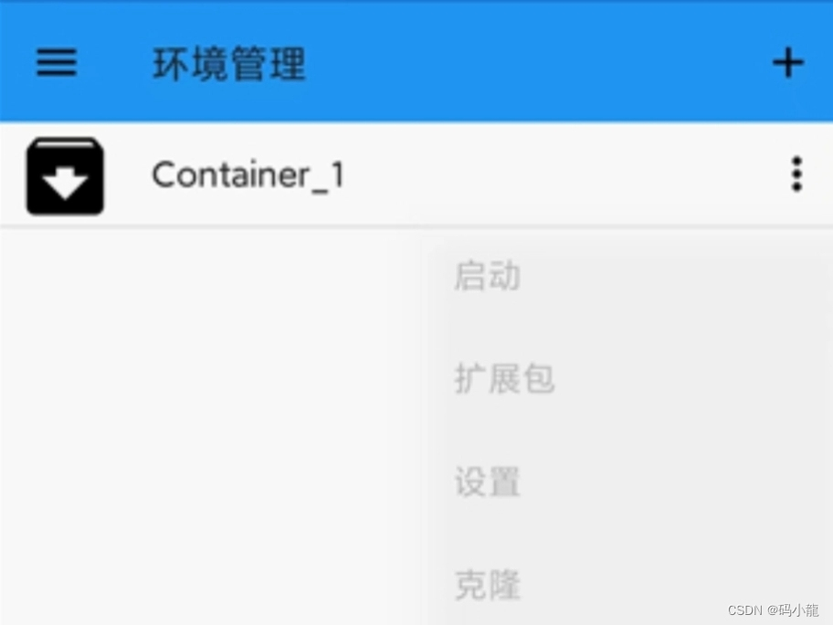Click the blue app bar background
The image size is (833, 625).
532,63
